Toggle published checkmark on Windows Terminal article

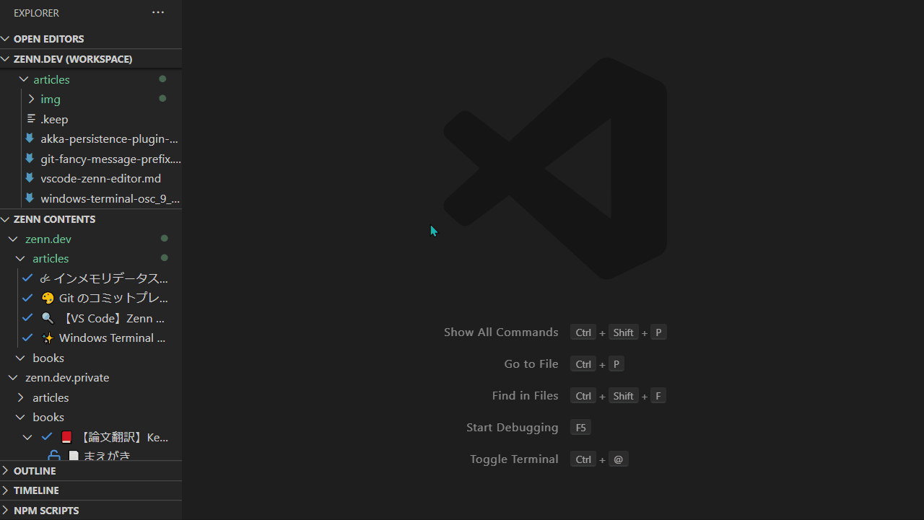pos(27,338)
